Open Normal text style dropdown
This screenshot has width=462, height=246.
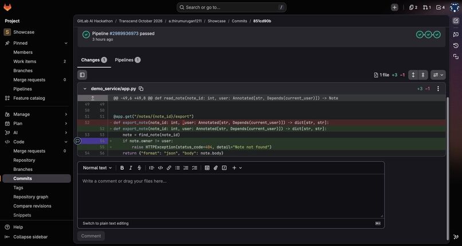97,167
